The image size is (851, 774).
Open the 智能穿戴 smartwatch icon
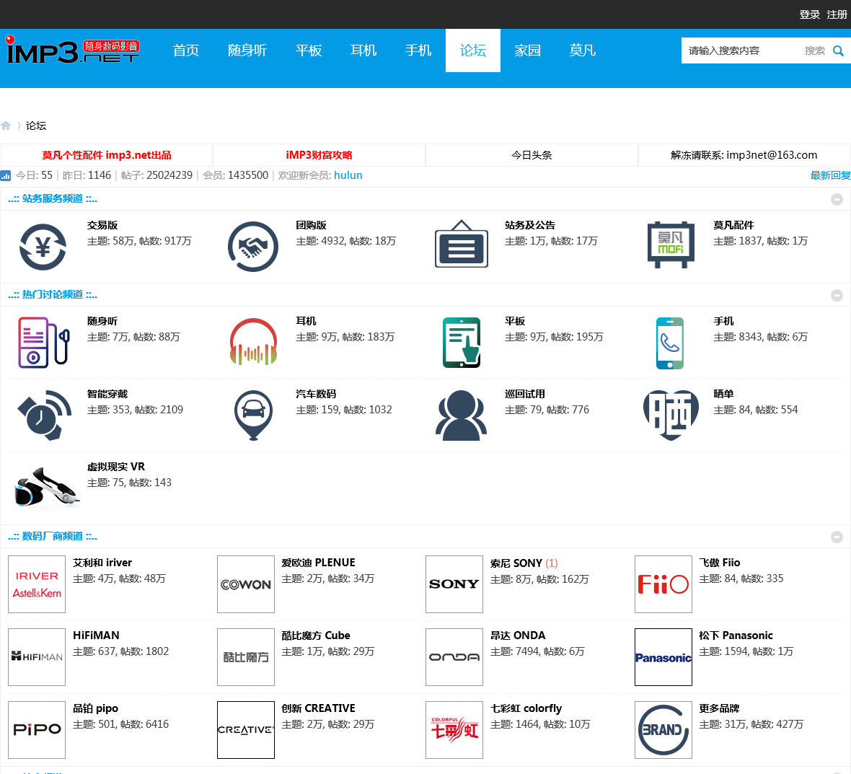coord(45,415)
